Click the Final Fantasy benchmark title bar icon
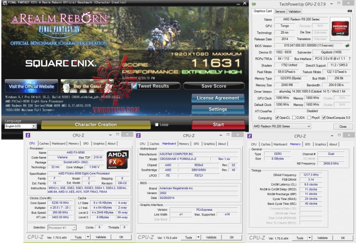 [5, 2]
